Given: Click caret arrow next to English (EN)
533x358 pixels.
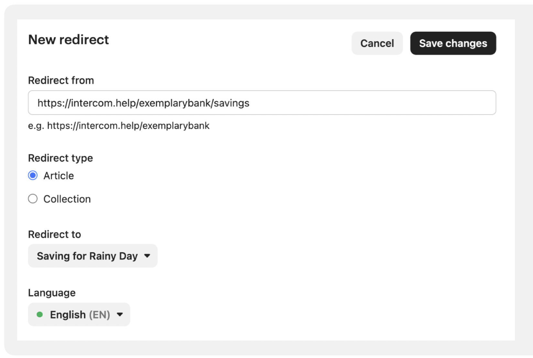Looking at the screenshot, I should tap(120, 314).
